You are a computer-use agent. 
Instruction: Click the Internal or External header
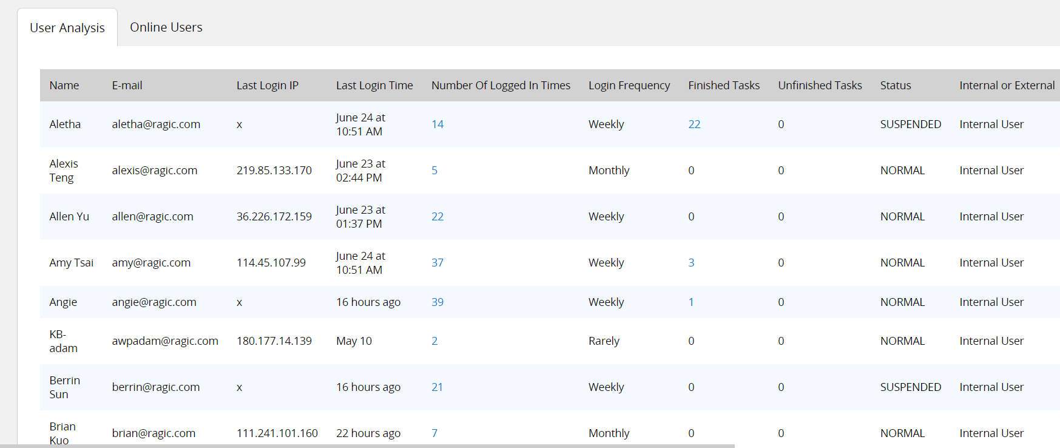click(1007, 86)
